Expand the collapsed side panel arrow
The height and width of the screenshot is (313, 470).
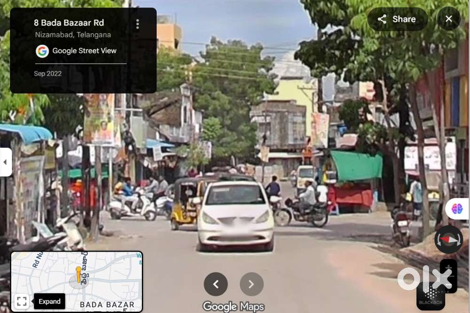coord(5,162)
